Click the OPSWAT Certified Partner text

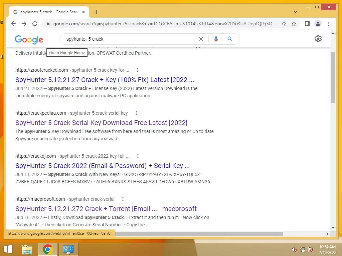pos(124,53)
